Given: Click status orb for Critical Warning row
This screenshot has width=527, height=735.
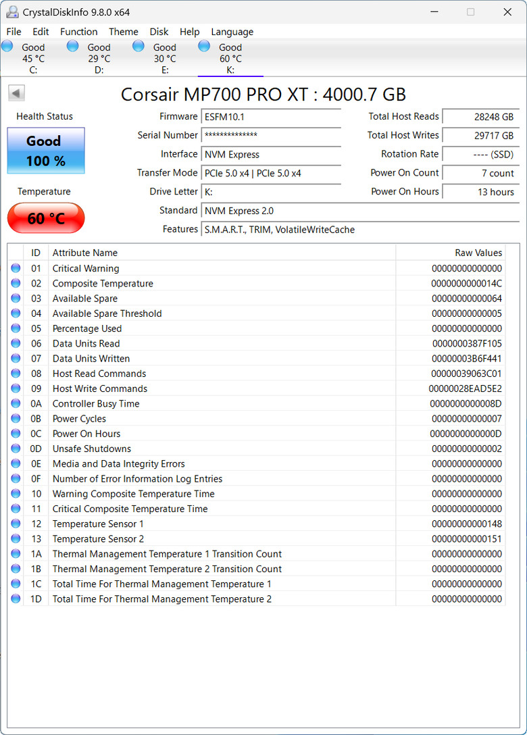Looking at the screenshot, I should (16, 268).
